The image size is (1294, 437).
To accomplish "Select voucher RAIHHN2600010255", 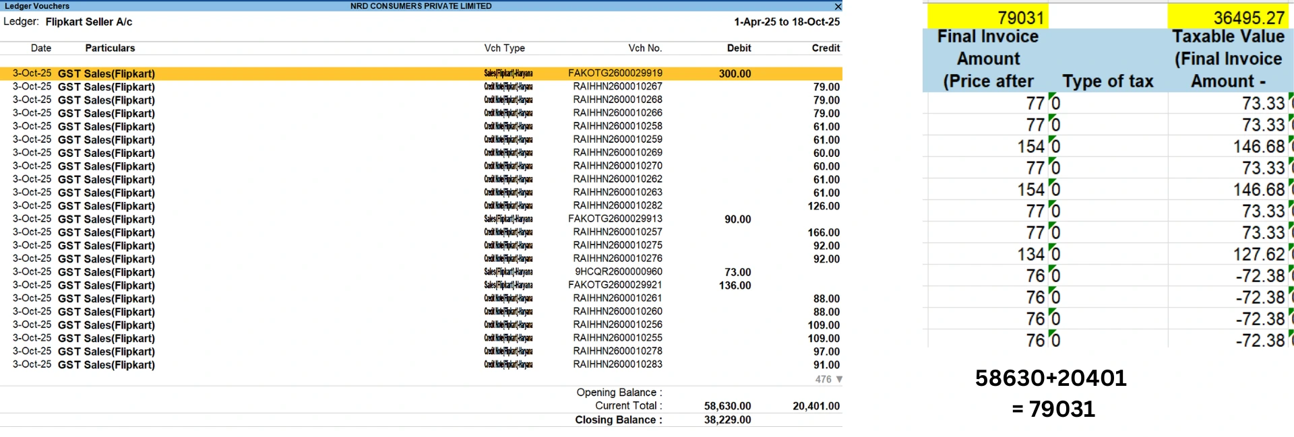I will [421, 338].
